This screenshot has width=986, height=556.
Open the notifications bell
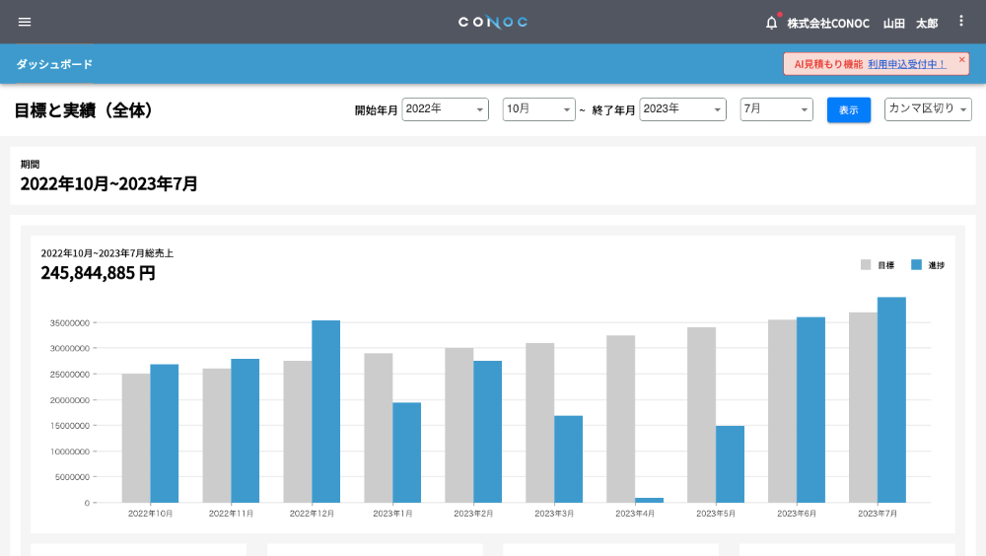(772, 24)
